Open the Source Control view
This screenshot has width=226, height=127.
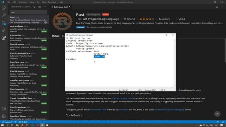(4, 23)
